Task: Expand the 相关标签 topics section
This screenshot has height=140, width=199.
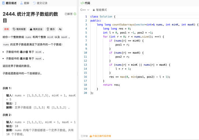Action: [x=19, y=29]
